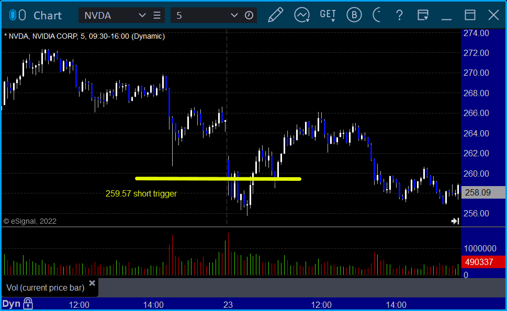The width and height of the screenshot is (507, 311).
Task: Select the pencil drawing tools icon
Action: click(x=276, y=15)
